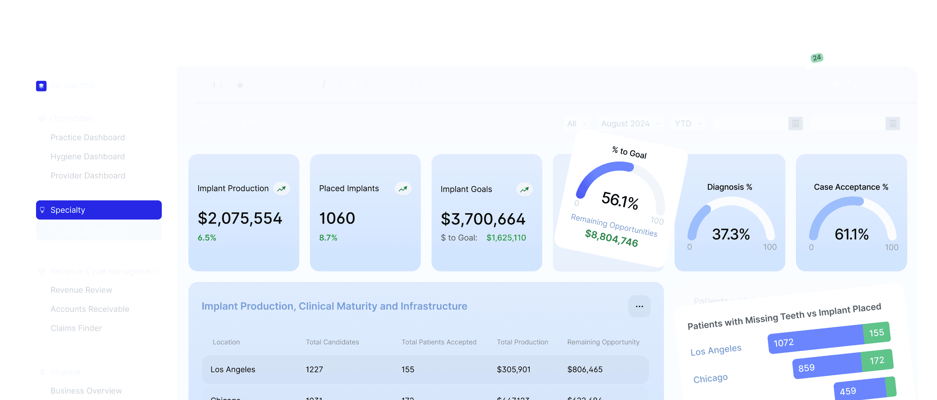
Task: Open the August 2024 month dropdown
Action: coord(630,124)
